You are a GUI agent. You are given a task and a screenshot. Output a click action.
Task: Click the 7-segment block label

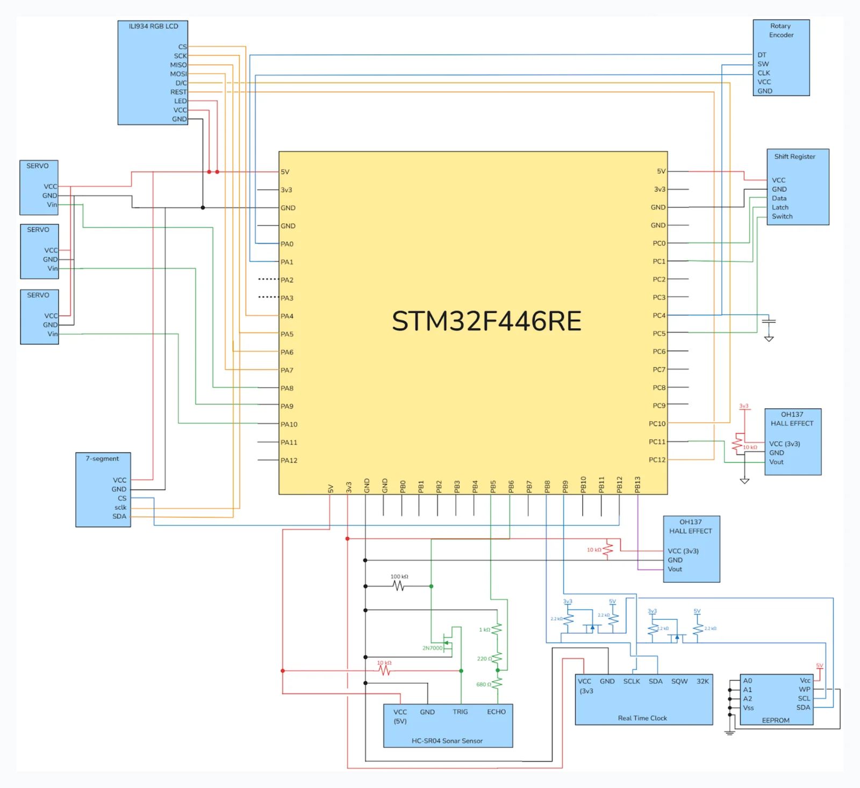tap(102, 458)
